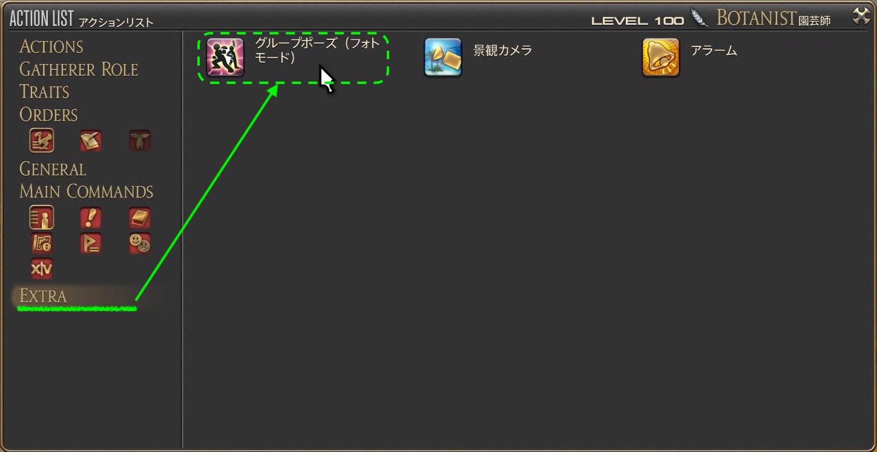Screen dimensions: 877x452
Task: Open the character main command icon
Action: pos(42,218)
